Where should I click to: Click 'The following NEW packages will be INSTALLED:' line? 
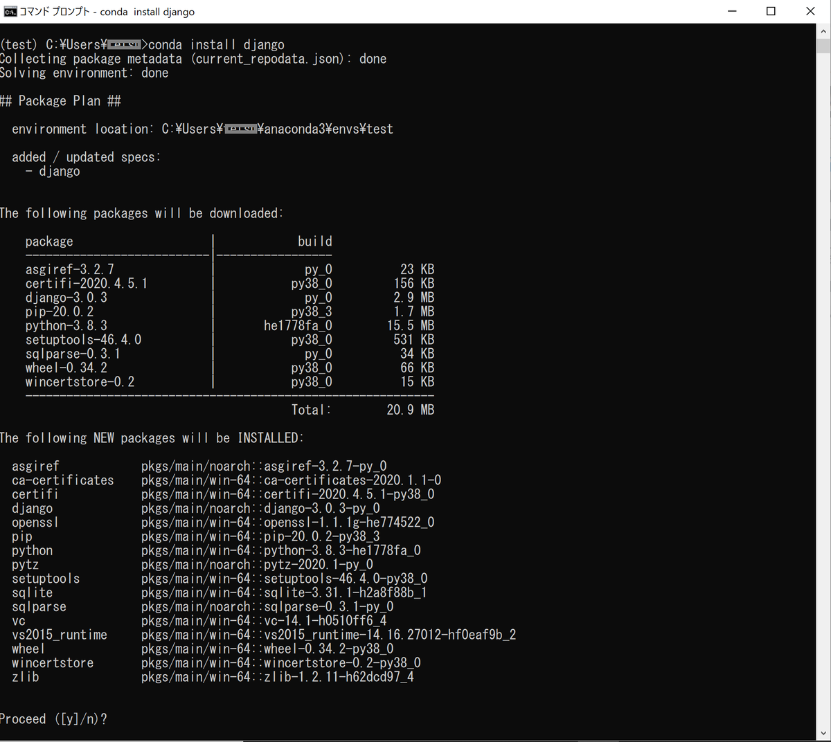152,438
